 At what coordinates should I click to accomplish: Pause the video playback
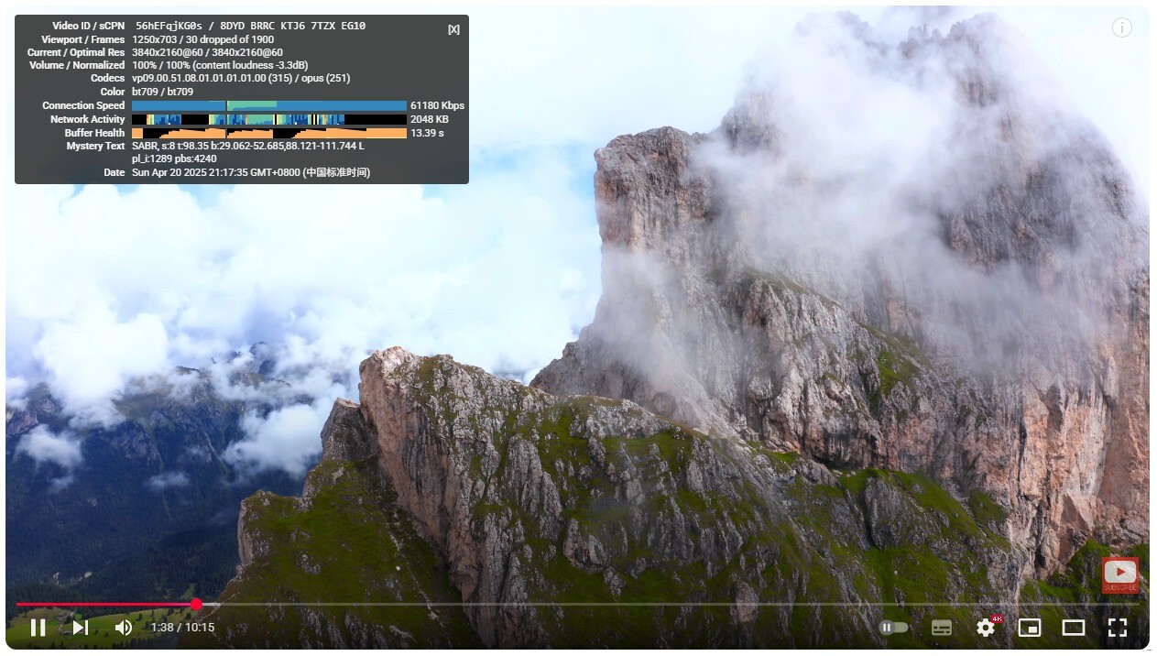point(38,628)
